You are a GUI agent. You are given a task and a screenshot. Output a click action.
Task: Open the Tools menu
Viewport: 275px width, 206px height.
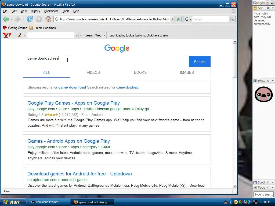66,11
